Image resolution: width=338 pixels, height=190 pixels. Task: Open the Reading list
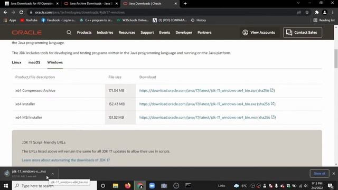tap(324, 20)
